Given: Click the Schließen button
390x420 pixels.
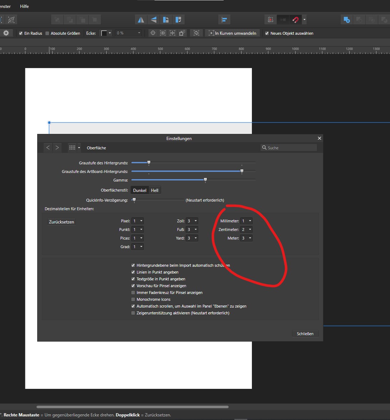Looking at the screenshot, I should 305,333.
